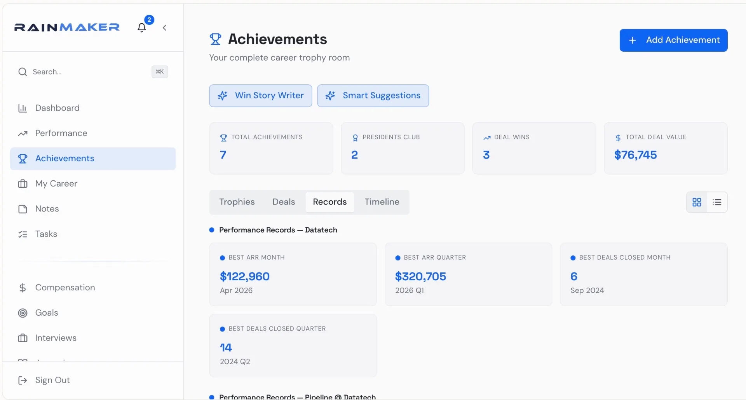Screen dimensions: 746x400
Task: Open Performance section
Action: click(x=93, y=133)
